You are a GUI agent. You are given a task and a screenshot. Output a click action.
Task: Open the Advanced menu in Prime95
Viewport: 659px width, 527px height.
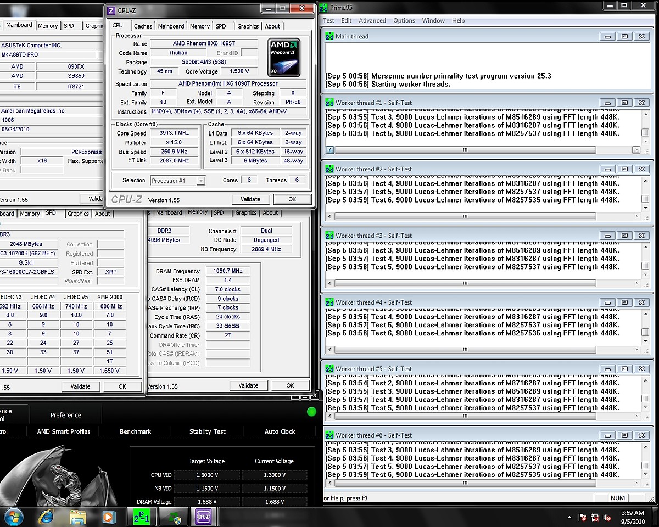click(x=372, y=20)
